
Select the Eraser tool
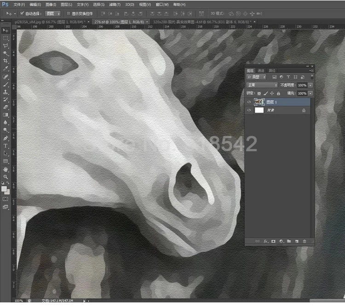coord(6,107)
